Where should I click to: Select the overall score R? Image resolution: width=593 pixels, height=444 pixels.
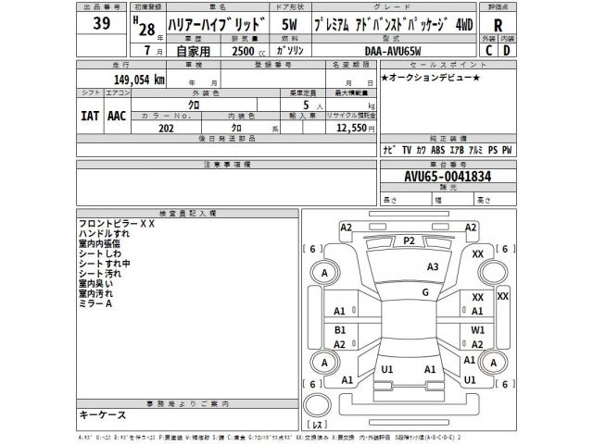(498, 25)
